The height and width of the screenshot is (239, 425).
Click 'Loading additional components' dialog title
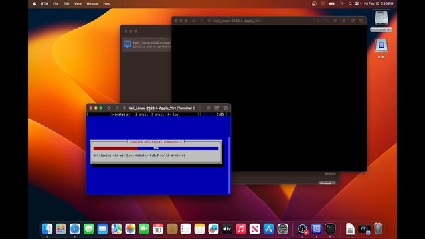tap(156, 141)
